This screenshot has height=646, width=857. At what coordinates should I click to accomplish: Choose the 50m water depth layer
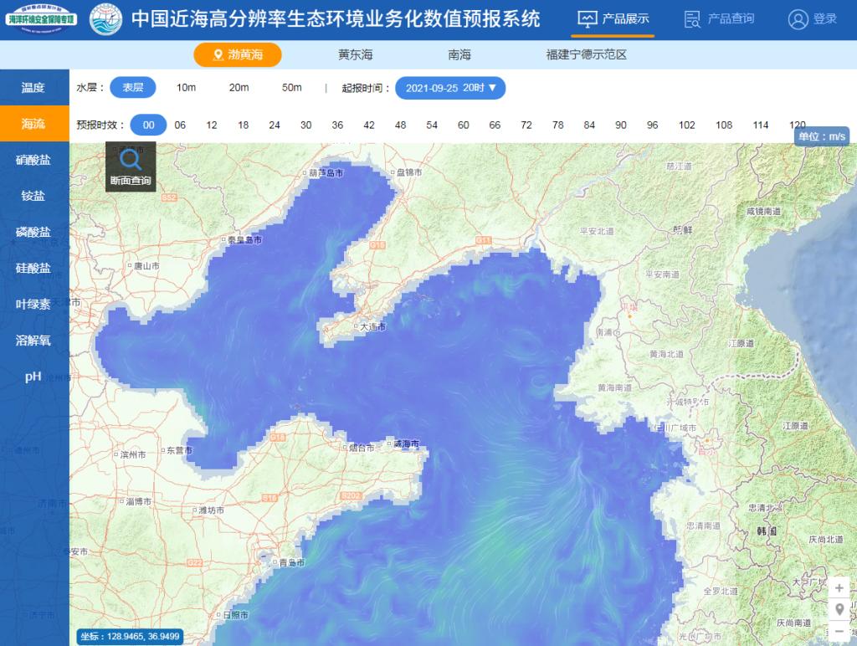(291, 88)
